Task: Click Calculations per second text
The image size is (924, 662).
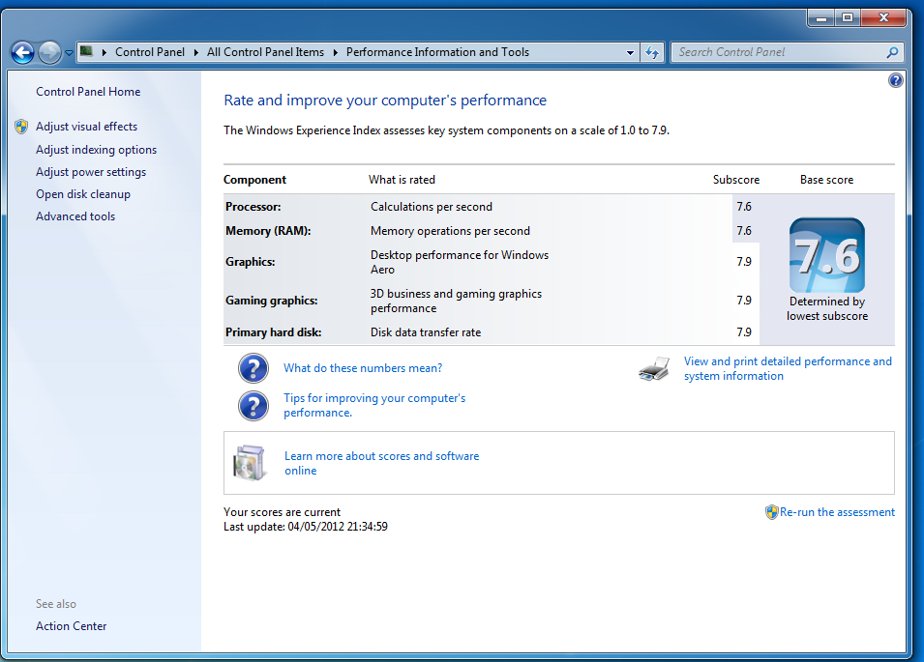Action: pos(432,207)
